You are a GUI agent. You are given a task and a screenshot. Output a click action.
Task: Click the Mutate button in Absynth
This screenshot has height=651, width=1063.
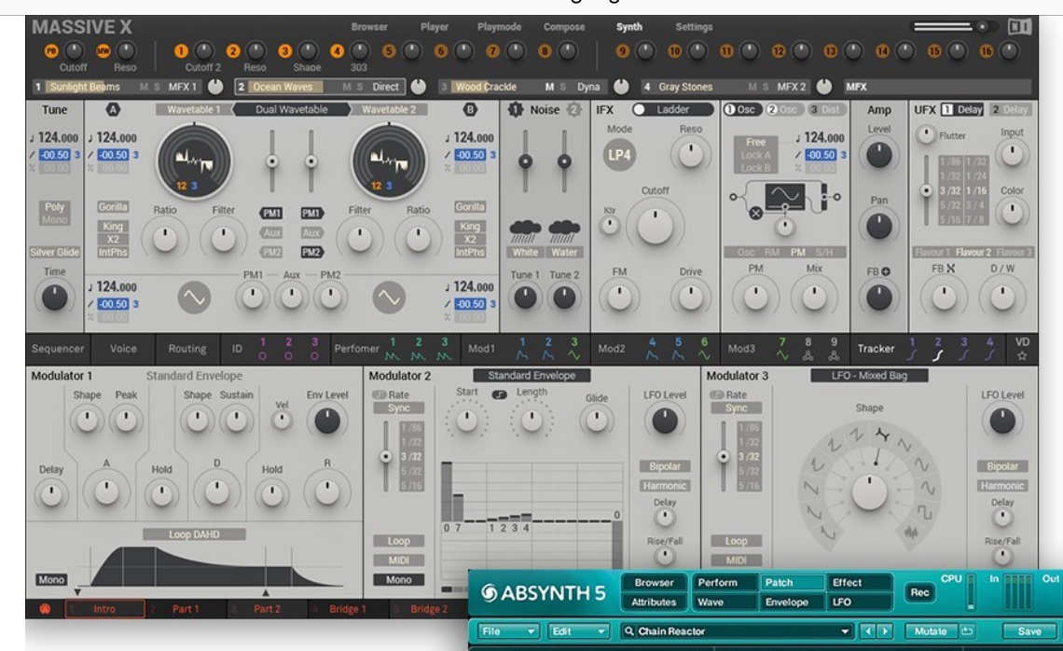click(931, 631)
